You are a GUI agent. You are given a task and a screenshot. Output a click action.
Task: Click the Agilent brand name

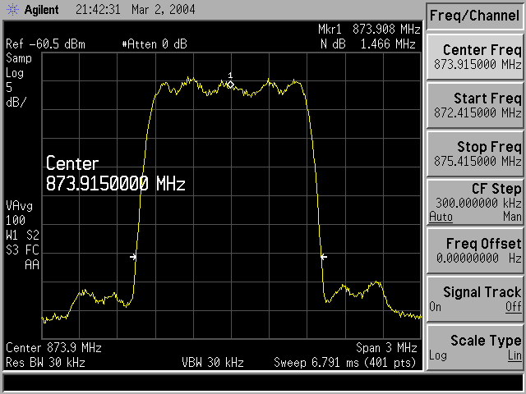click(42, 10)
